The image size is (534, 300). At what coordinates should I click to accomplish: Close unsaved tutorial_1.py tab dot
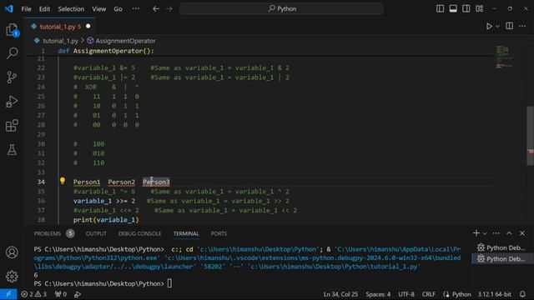(88, 26)
